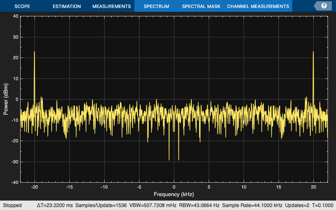
Task: Click the Updates count in status bar
Action: click(296, 206)
